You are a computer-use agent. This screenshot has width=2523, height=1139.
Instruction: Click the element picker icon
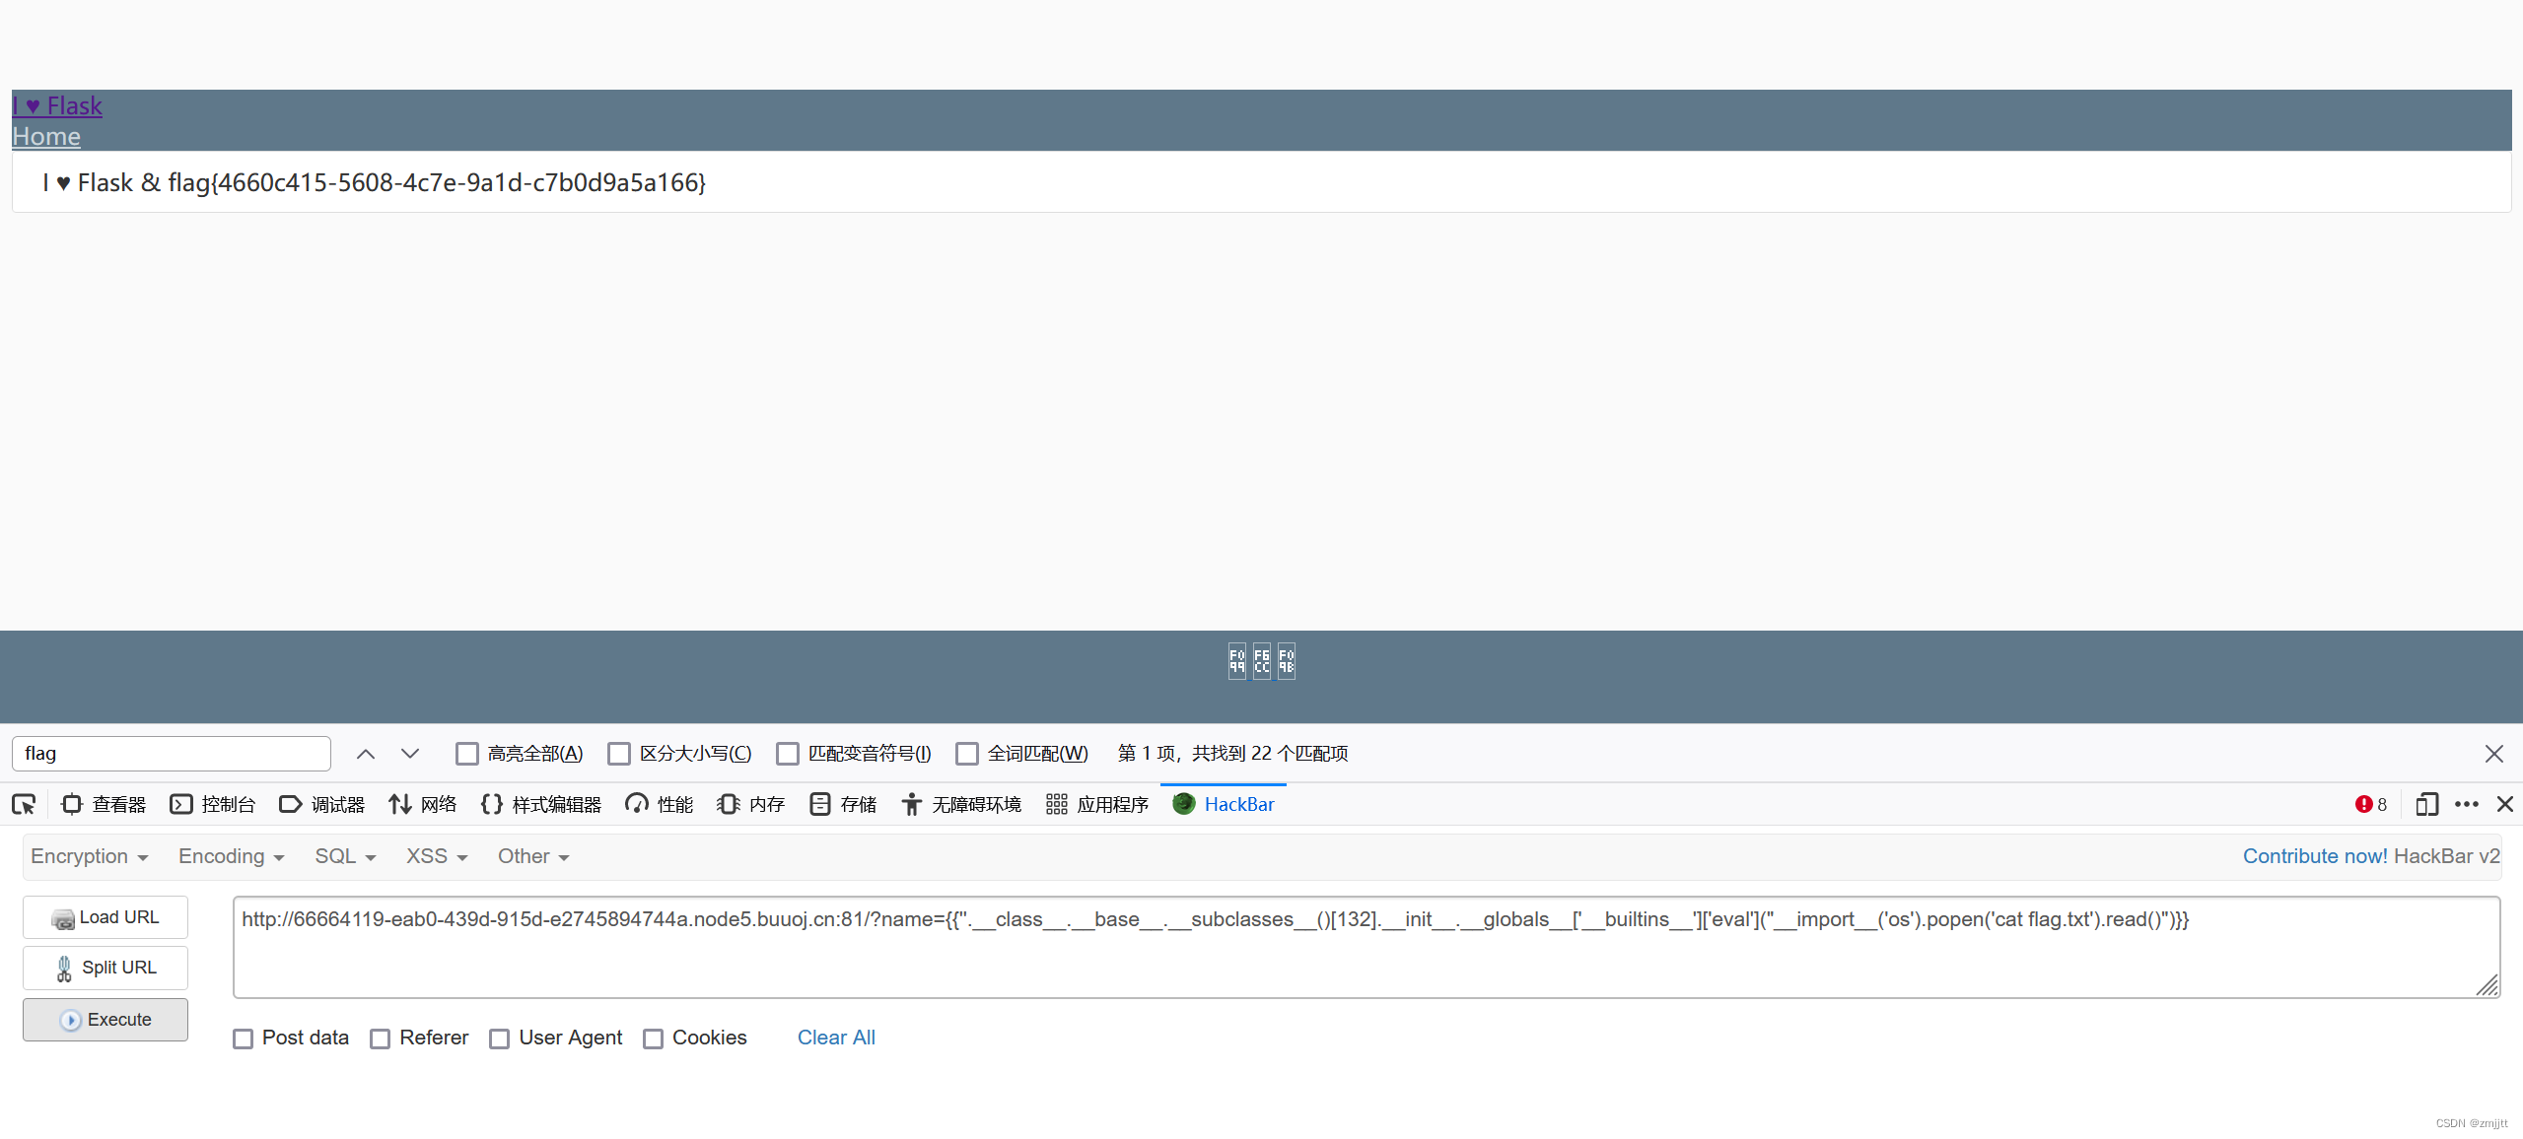pos(24,805)
